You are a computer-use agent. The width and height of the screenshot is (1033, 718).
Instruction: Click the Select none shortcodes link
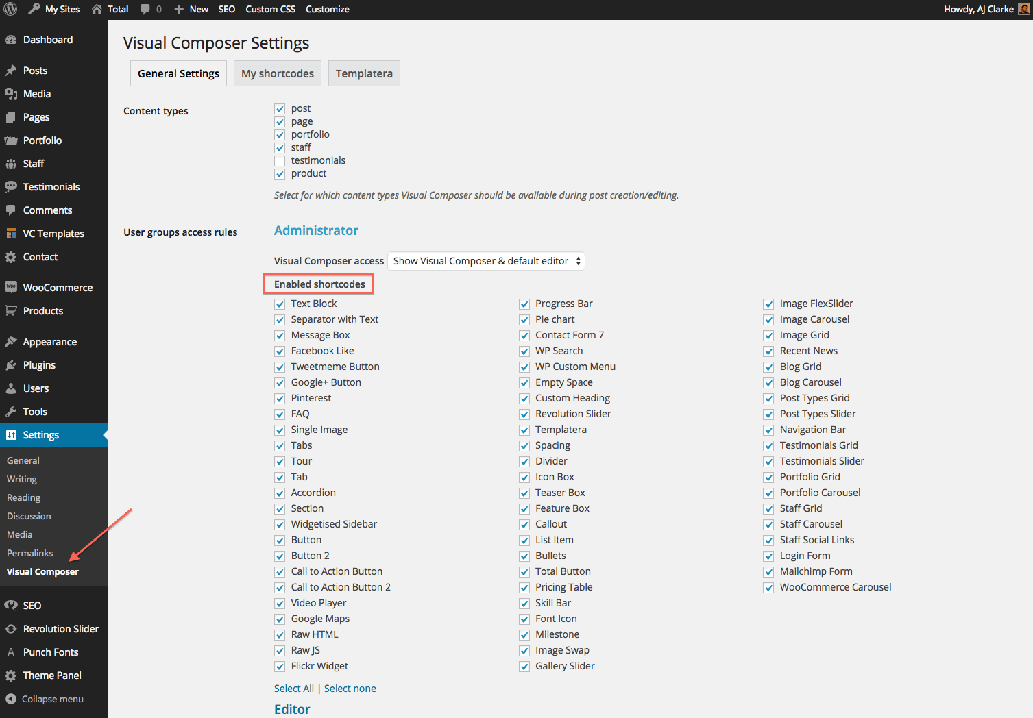coord(350,689)
